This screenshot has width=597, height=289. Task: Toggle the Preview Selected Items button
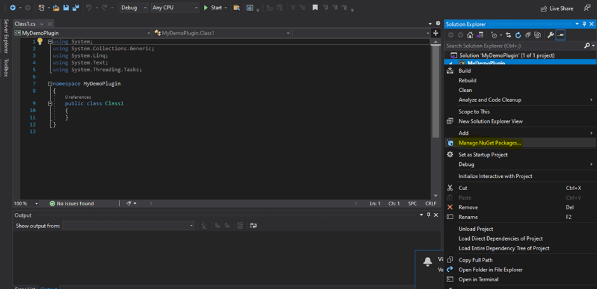pos(561,35)
